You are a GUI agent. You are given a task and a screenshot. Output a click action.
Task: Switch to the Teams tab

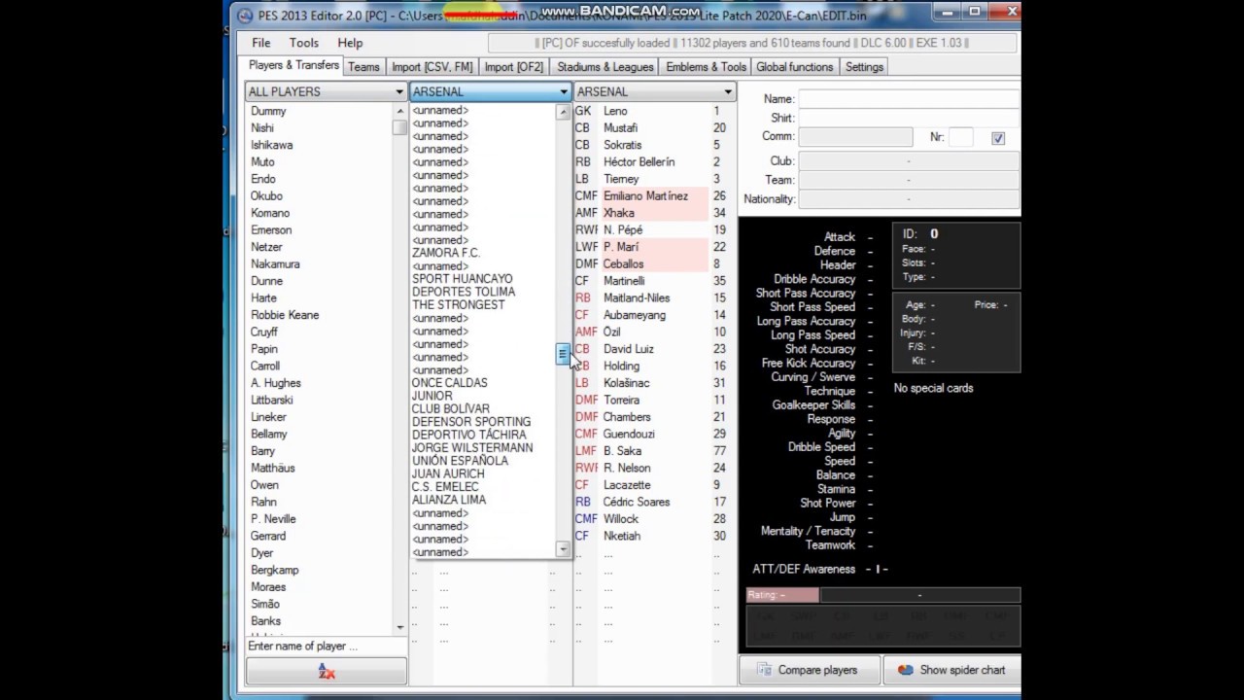click(363, 67)
